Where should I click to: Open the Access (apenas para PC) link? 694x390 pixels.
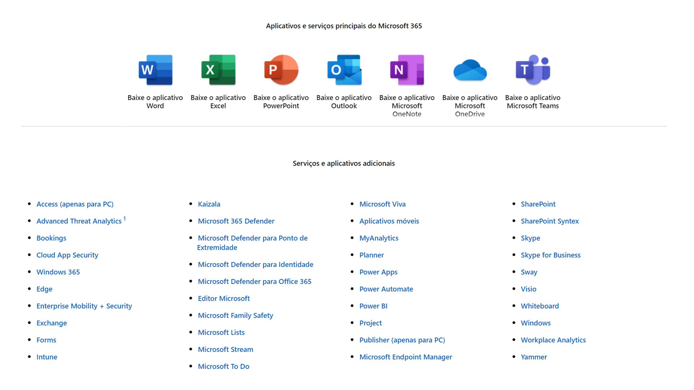click(x=75, y=204)
